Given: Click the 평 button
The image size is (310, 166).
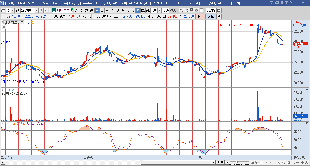Looking at the screenshot, I should click(x=219, y=16).
